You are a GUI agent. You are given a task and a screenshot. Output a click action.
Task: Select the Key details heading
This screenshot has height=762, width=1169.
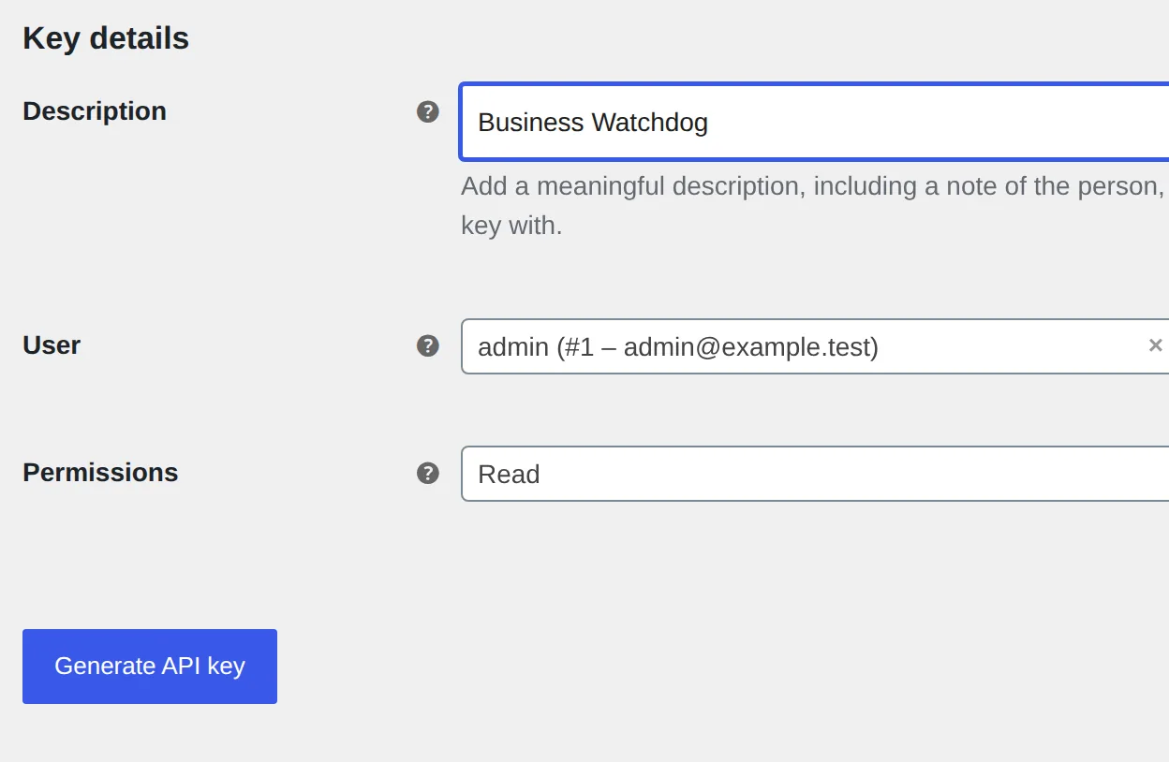pyautogui.click(x=106, y=38)
